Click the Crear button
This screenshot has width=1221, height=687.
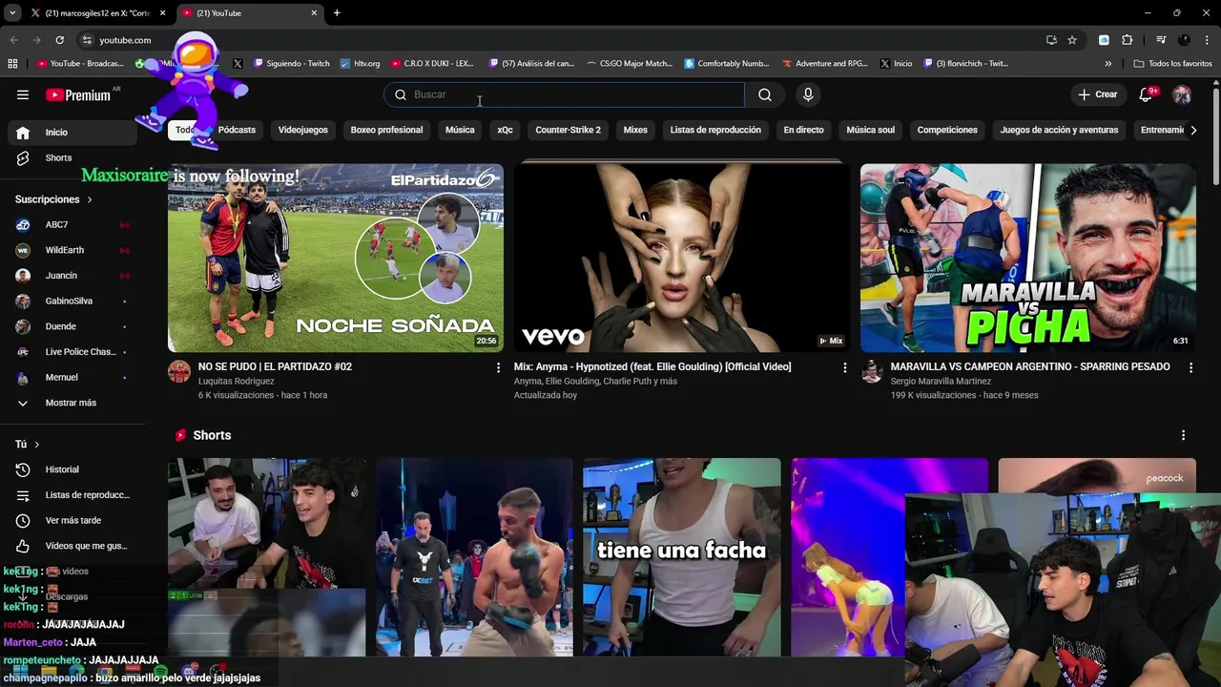1097,94
